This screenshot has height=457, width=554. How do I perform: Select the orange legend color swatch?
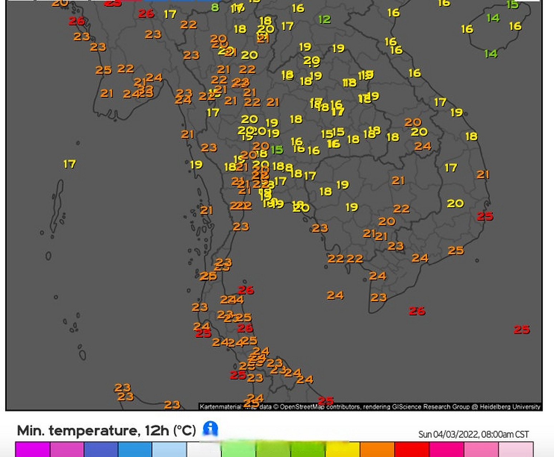pos(377,450)
